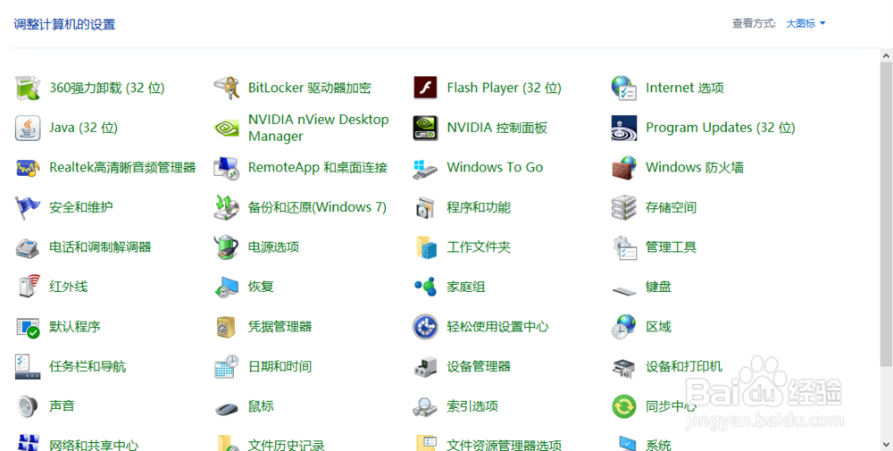893x451 pixels.
Task: Open the 电话和调制解调器 icon
Action: coord(28,247)
